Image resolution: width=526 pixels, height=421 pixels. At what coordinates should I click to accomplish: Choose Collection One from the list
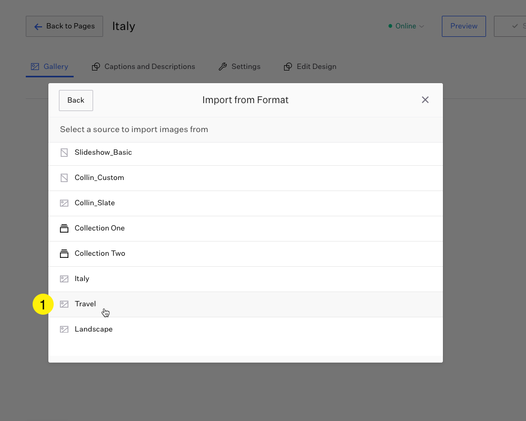coord(246,228)
